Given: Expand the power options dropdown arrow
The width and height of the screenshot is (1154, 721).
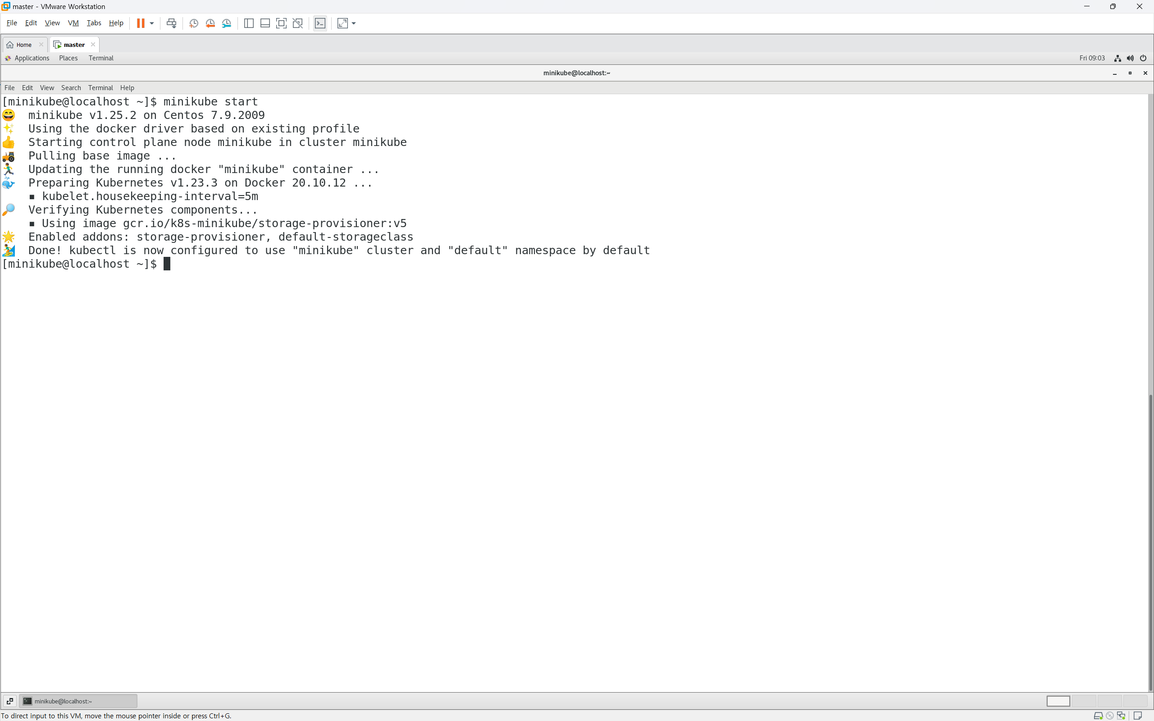Looking at the screenshot, I should (x=152, y=23).
